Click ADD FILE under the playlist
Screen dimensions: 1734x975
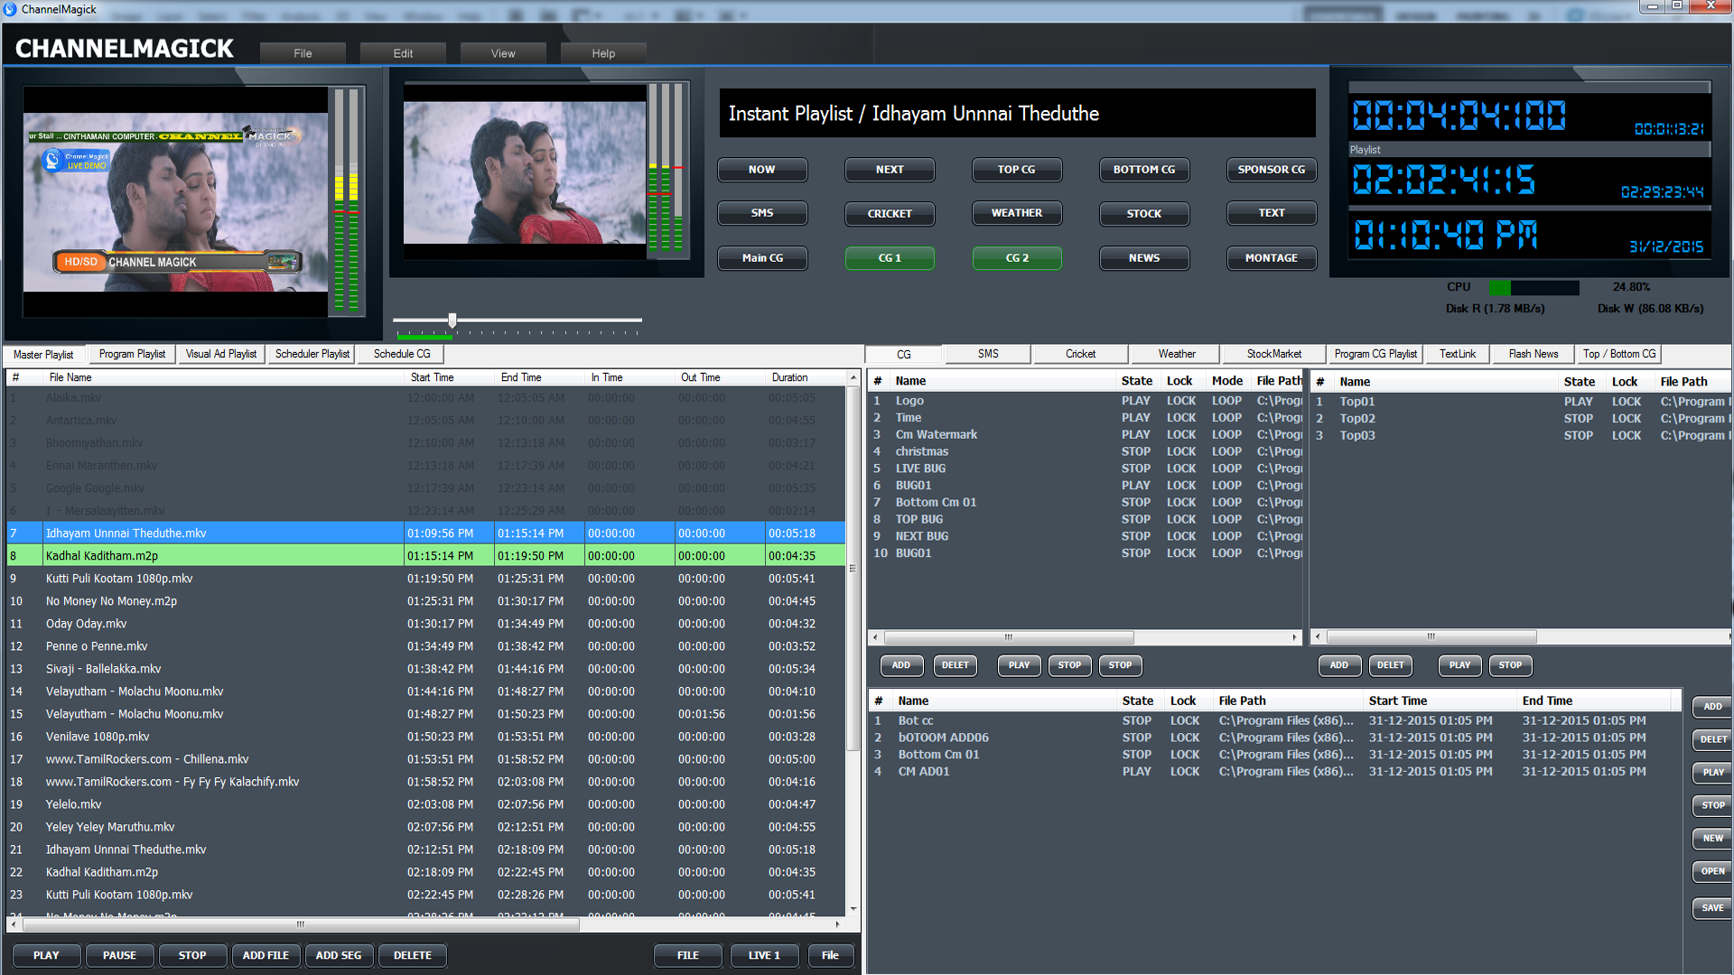click(x=266, y=955)
